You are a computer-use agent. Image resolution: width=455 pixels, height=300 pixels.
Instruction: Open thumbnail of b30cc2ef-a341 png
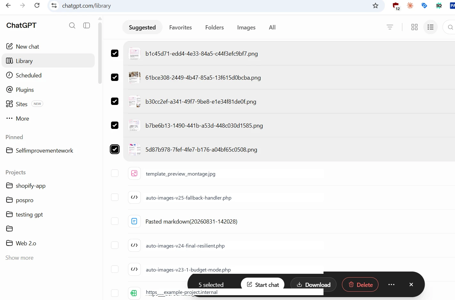point(134,101)
